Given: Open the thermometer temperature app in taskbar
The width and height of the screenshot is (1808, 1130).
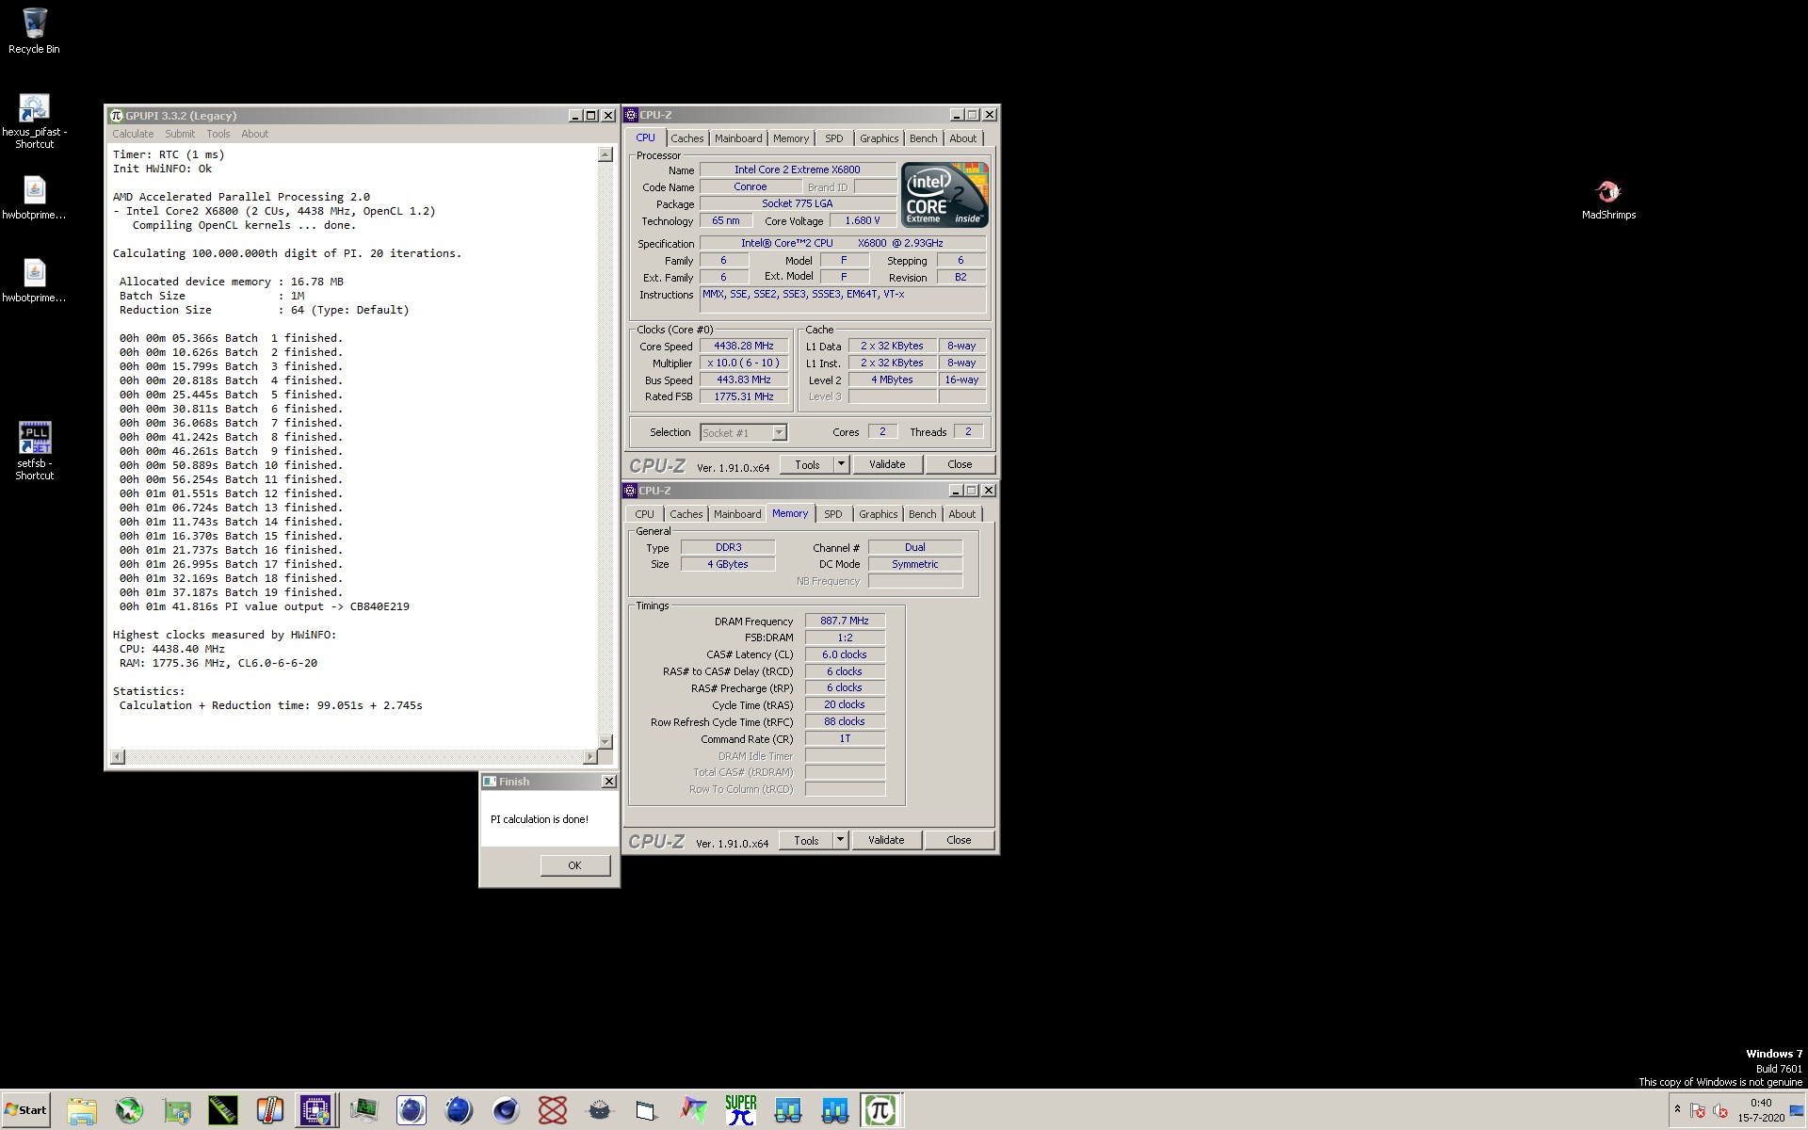Looking at the screenshot, I should click(x=270, y=1111).
